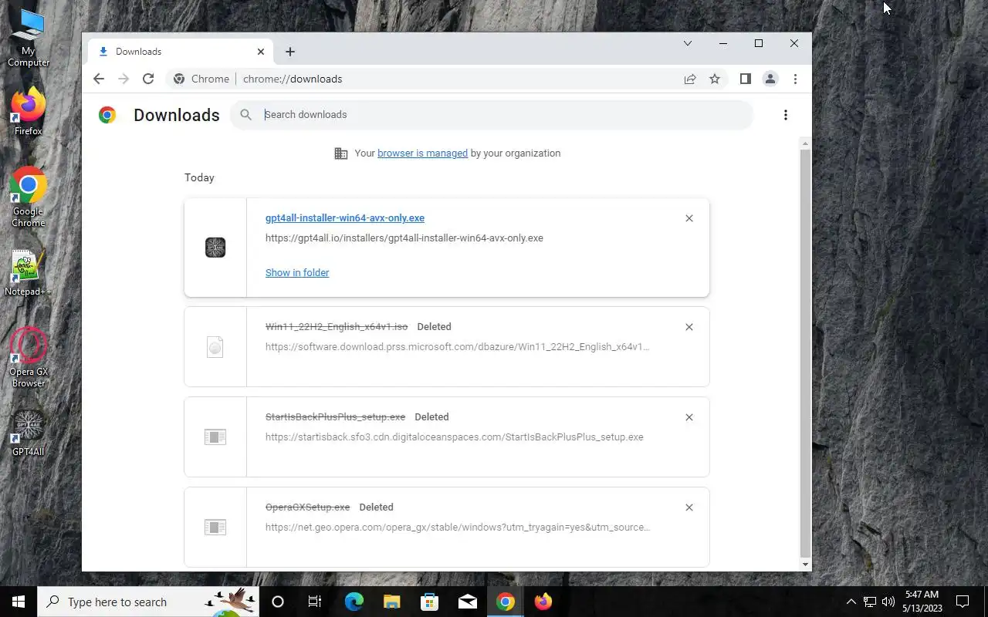The height and width of the screenshot is (617, 988).
Task: Open volume control tray icon
Action: coord(888,602)
